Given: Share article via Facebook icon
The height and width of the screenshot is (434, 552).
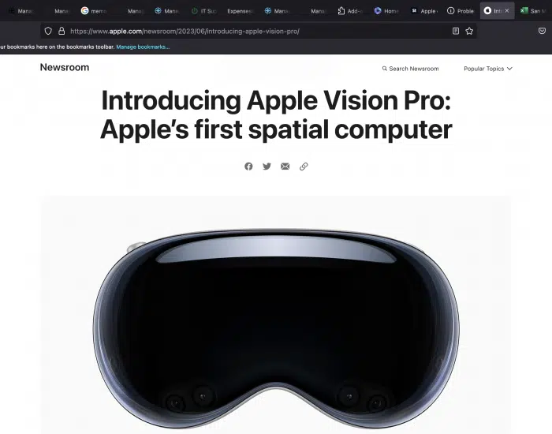Looking at the screenshot, I should 248,166.
